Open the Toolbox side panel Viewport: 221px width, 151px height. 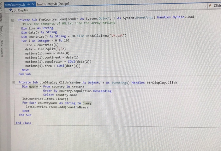[x=1, y=31]
